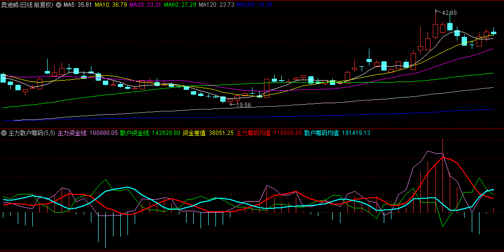Image resolution: width=504 pixels, height=252 pixels.
Task: Click the 主力筹码均值: 115506.65 value
Action: [269, 133]
